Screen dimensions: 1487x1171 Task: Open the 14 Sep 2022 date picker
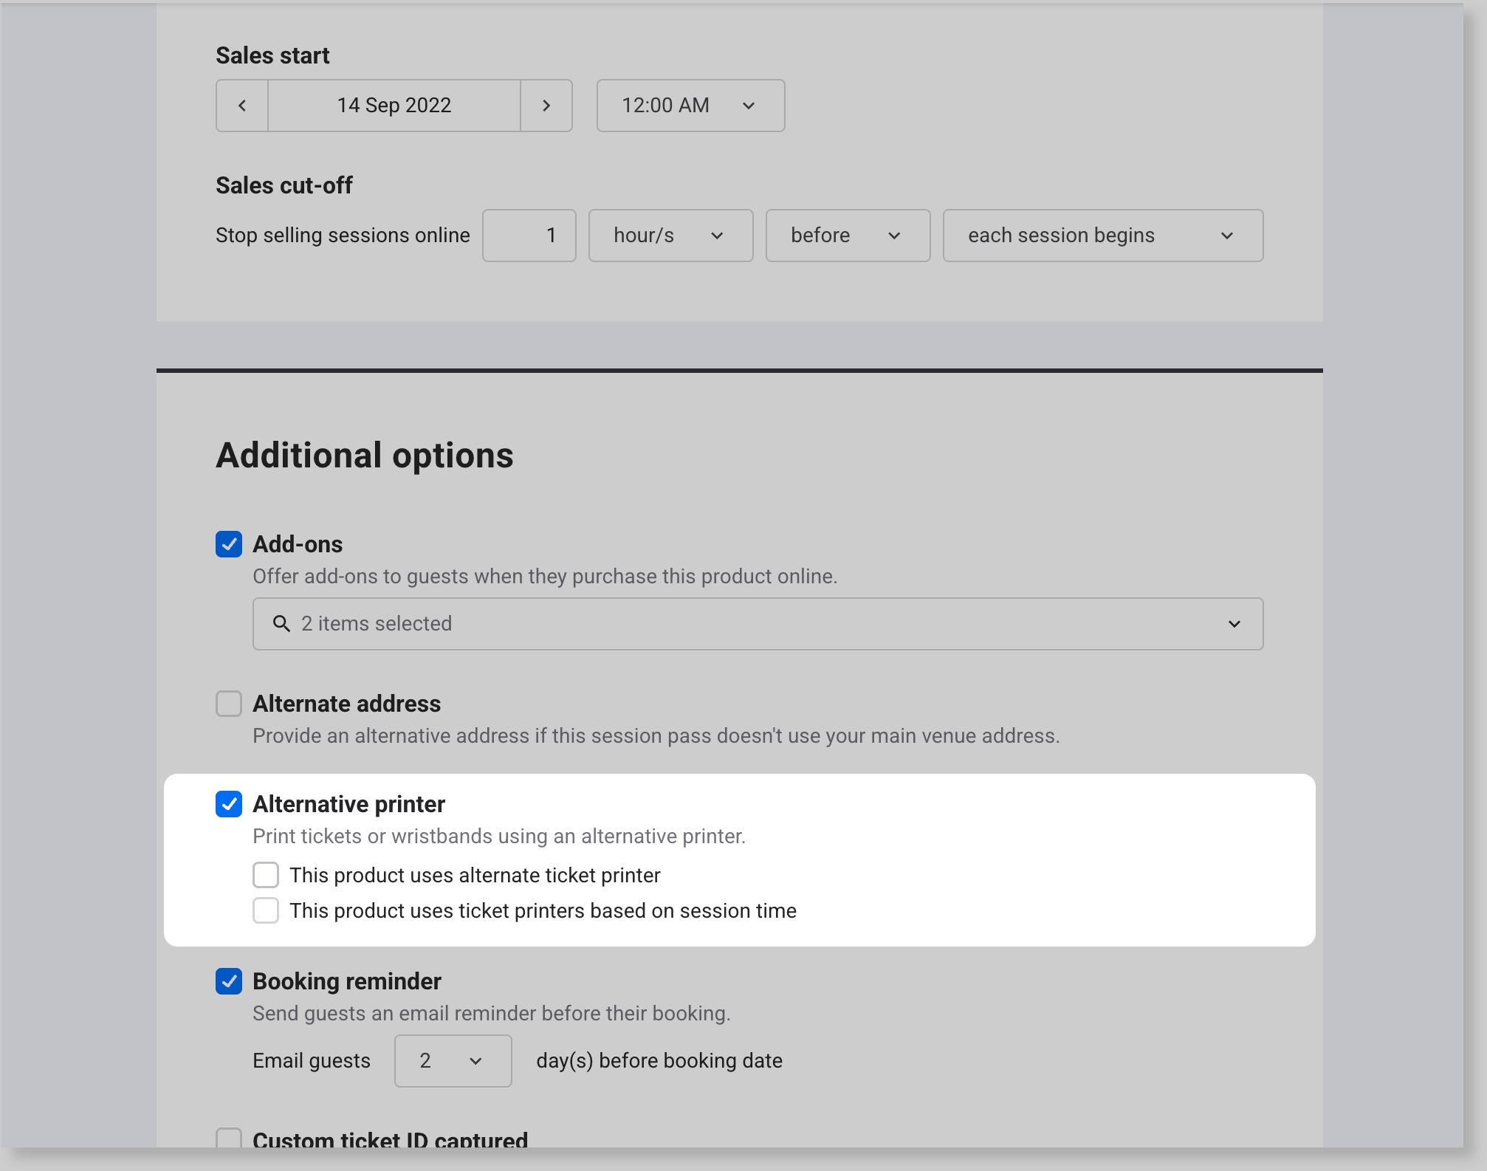[x=394, y=106]
